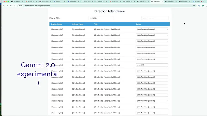Close the Review tab
This screenshot has width=207, height=116.
(x=22, y=1)
